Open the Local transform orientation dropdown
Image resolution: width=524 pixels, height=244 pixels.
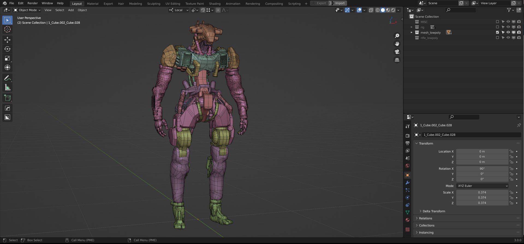[179, 10]
